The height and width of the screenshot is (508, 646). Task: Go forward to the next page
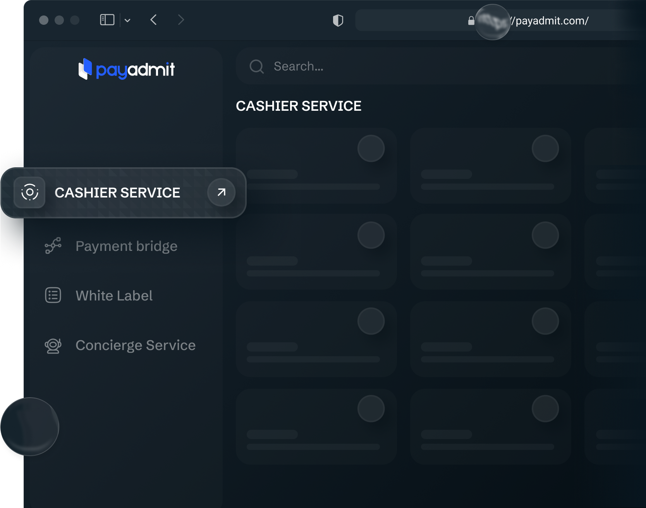(x=181, y=20)
